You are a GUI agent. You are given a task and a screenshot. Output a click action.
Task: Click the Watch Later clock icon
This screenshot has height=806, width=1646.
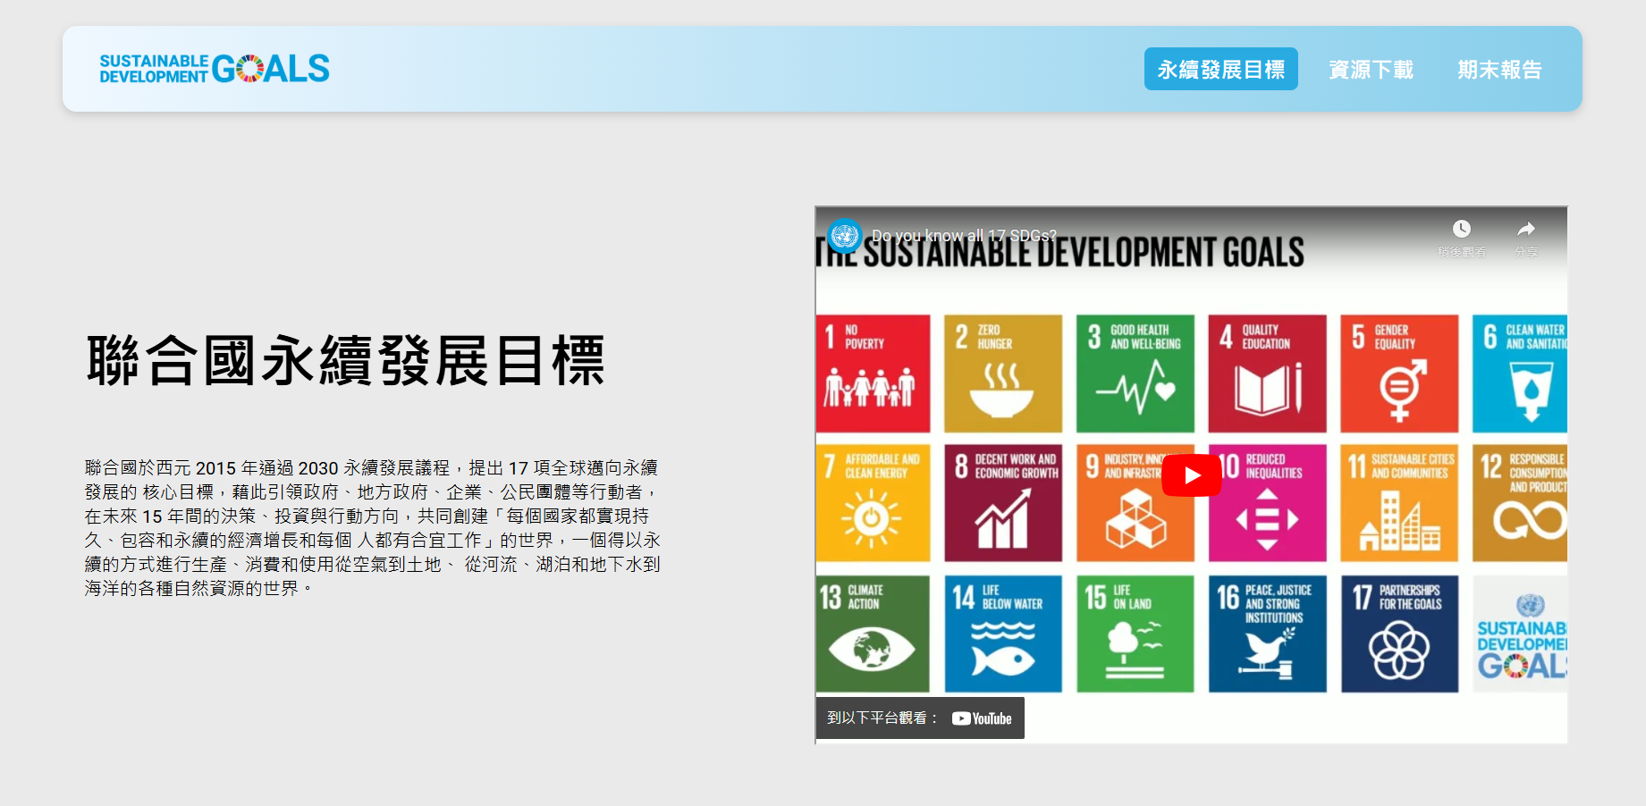click(x=1462, y=230)
